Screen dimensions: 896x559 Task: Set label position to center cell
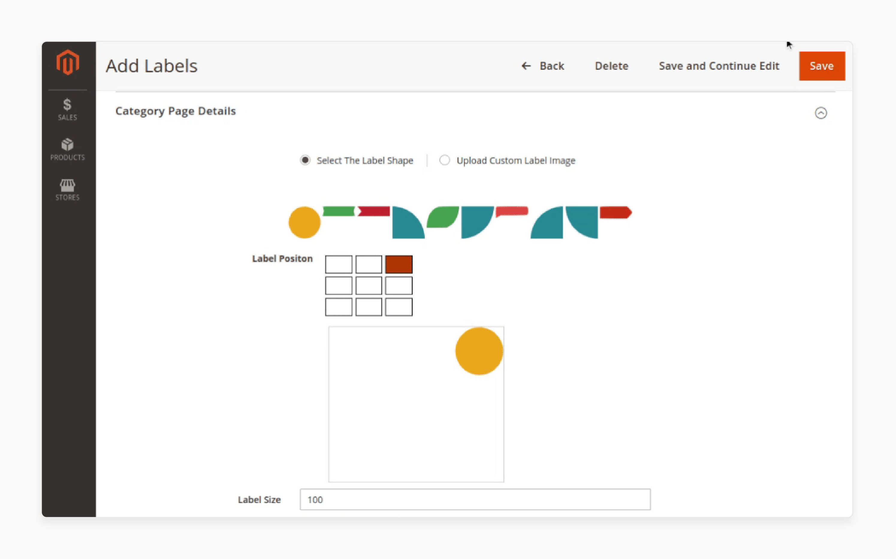point(369,286)
